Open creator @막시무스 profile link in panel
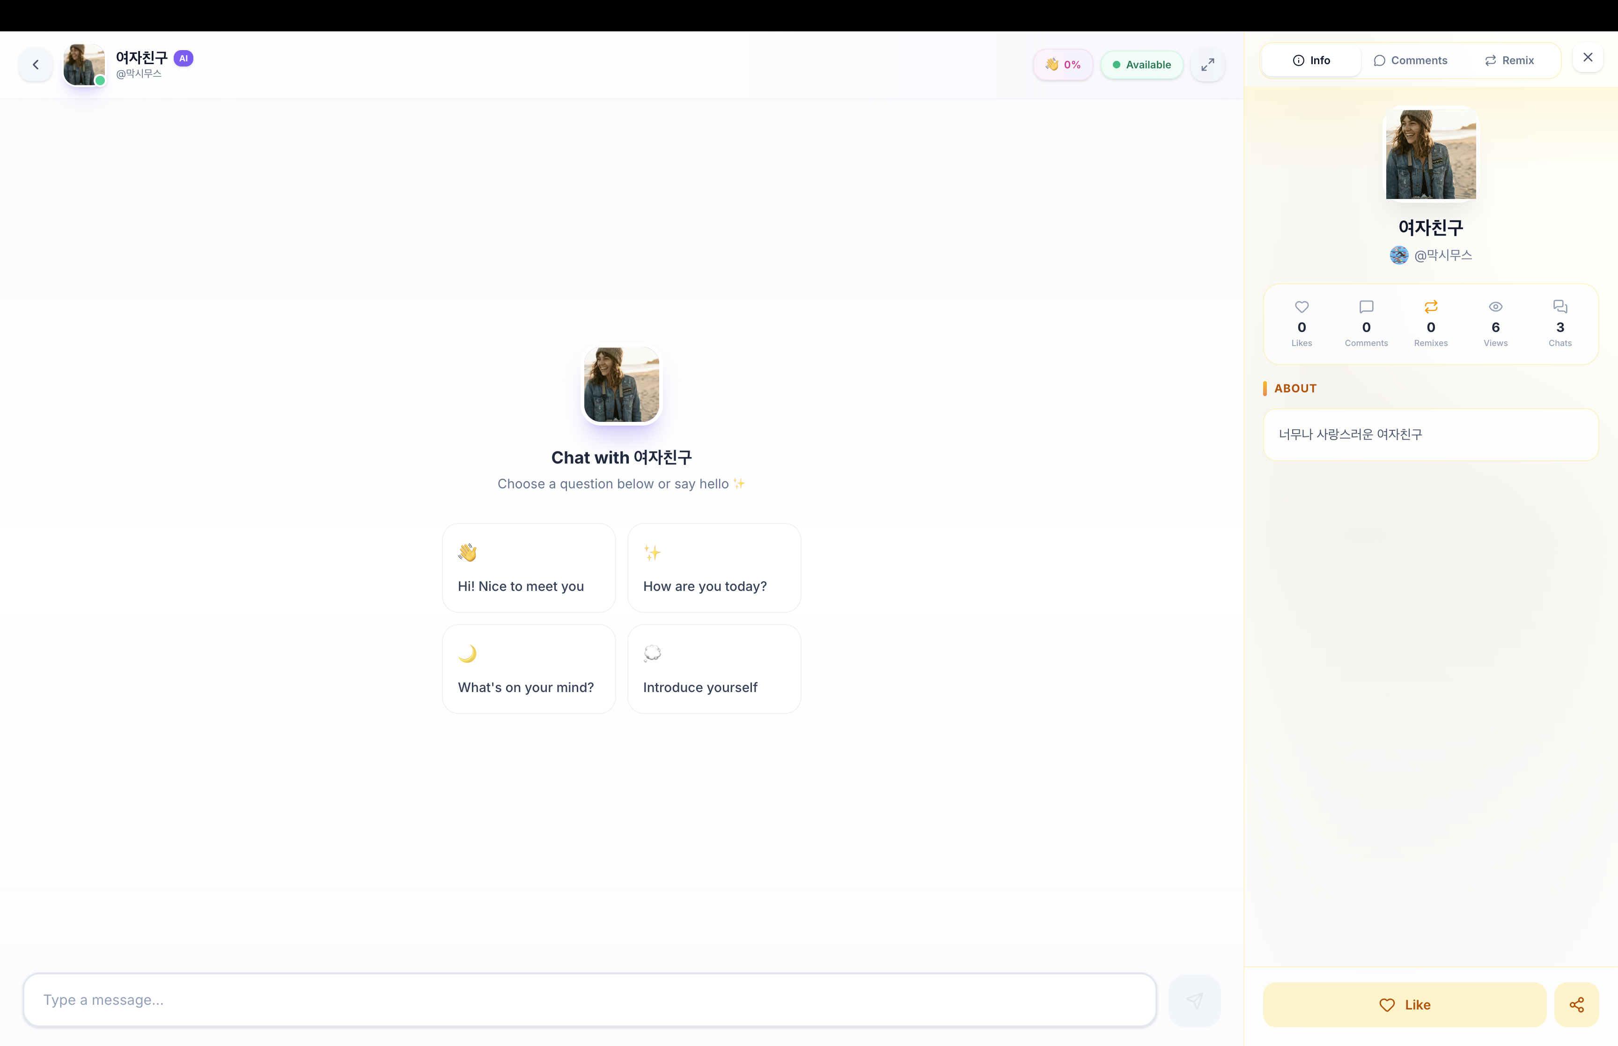 (x=1441, y=255)
